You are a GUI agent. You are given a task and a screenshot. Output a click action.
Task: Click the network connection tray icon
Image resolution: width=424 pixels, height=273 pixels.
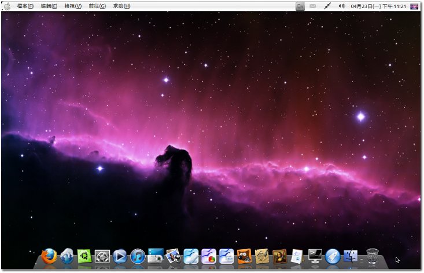(327, 6)
